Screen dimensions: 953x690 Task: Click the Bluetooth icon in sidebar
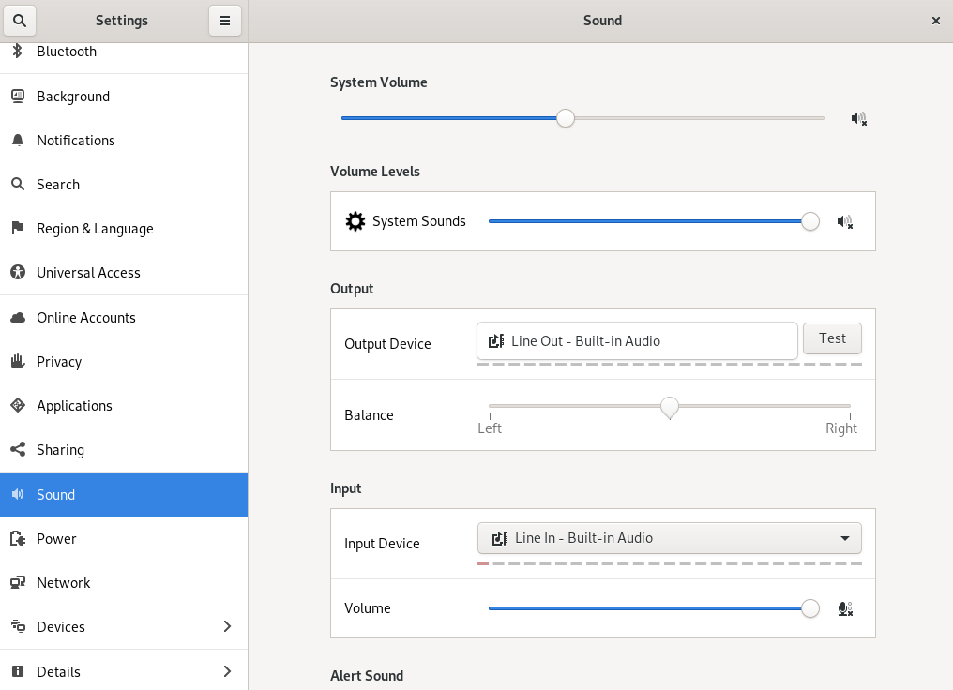[17, 52]
